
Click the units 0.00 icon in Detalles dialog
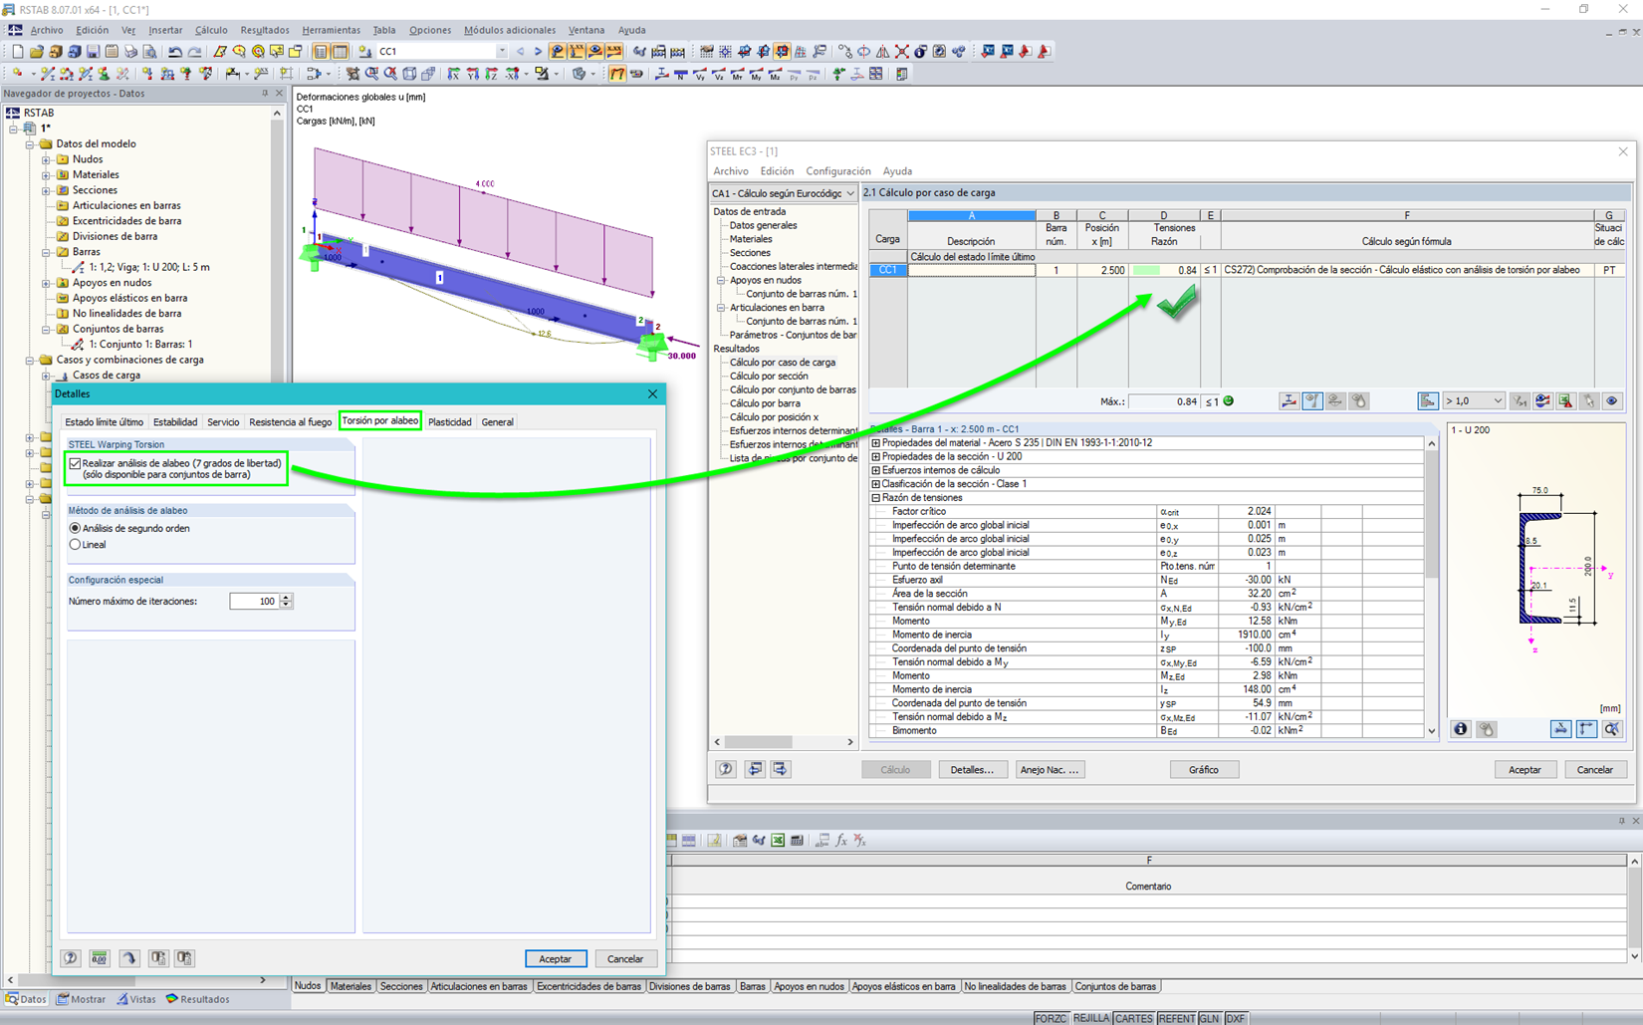pyautogui.click(x=99, y=958)
